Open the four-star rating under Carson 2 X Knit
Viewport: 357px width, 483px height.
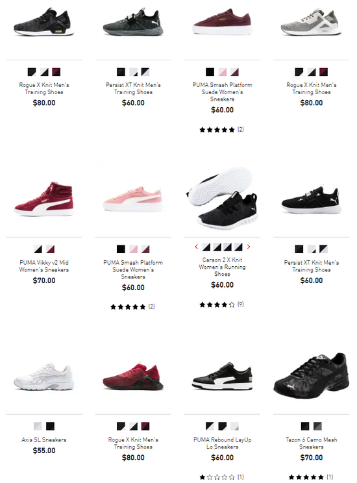(221, 304)
